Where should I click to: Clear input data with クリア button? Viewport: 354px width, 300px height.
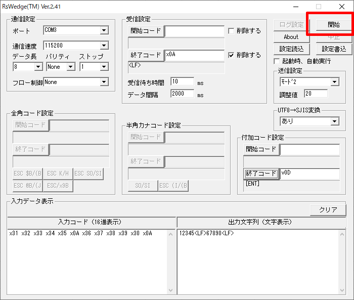pyautogui.click(x=328, y=210)
